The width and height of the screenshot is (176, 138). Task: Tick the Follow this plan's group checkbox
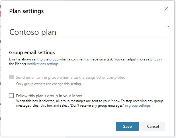pos(11,96)
